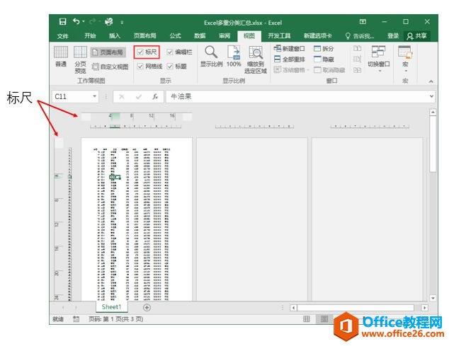Click the macro recording icon in status bar
This screenshot has height=346, width=449.
tap(76, 319)
